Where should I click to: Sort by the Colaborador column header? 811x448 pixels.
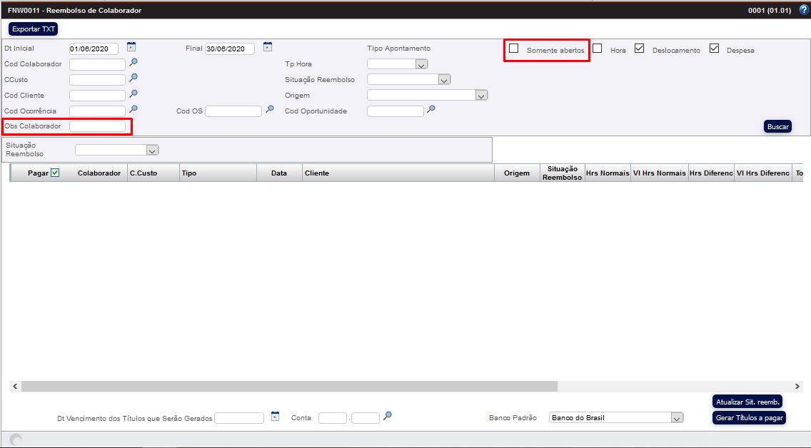(99, 173)
